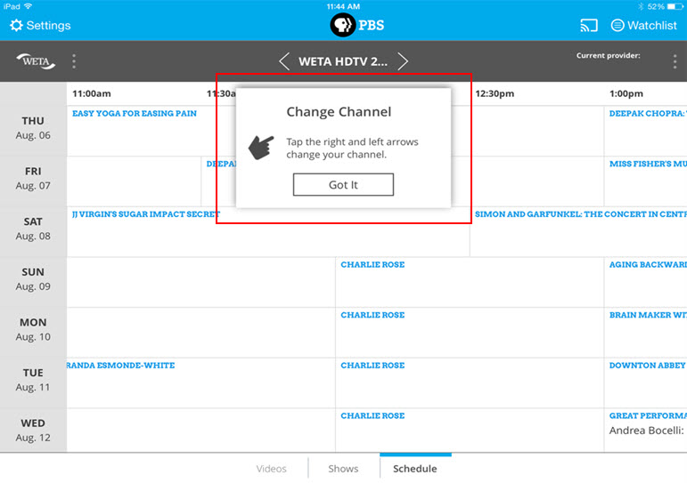
Task: Open Miss Fisher's listing on Friday
Action: pos(648,164)
